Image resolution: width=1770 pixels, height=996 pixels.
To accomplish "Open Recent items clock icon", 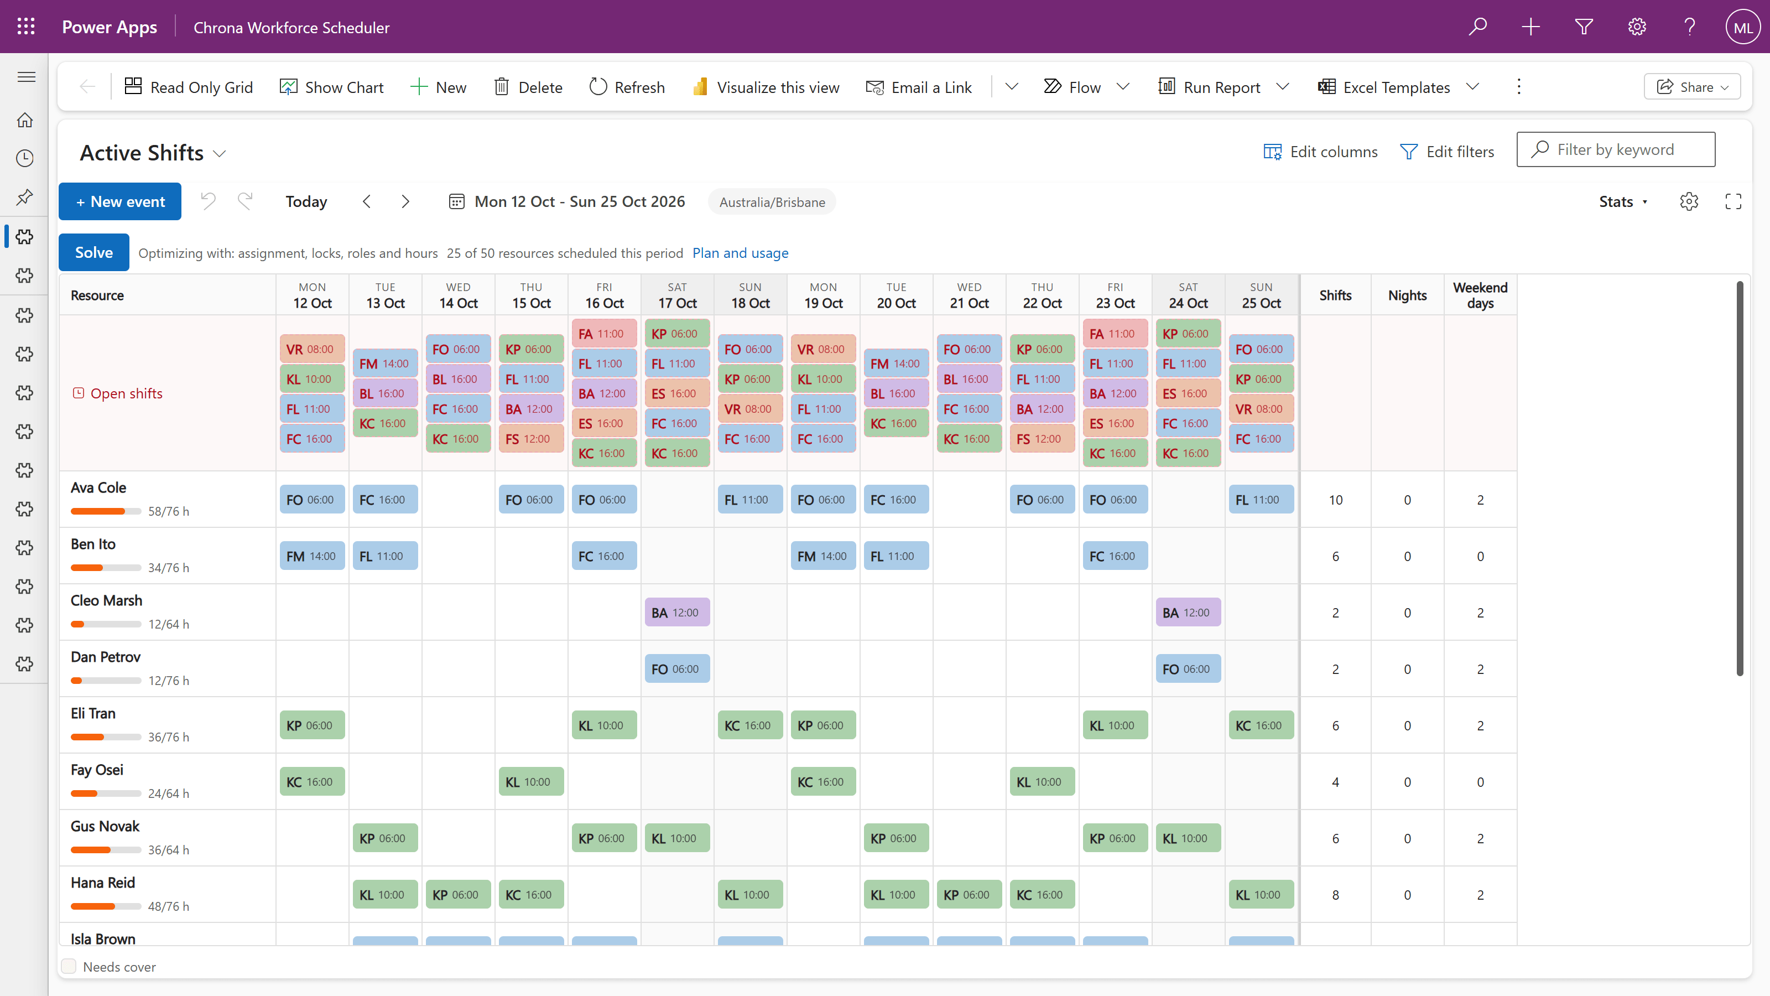I will [25, 159].
